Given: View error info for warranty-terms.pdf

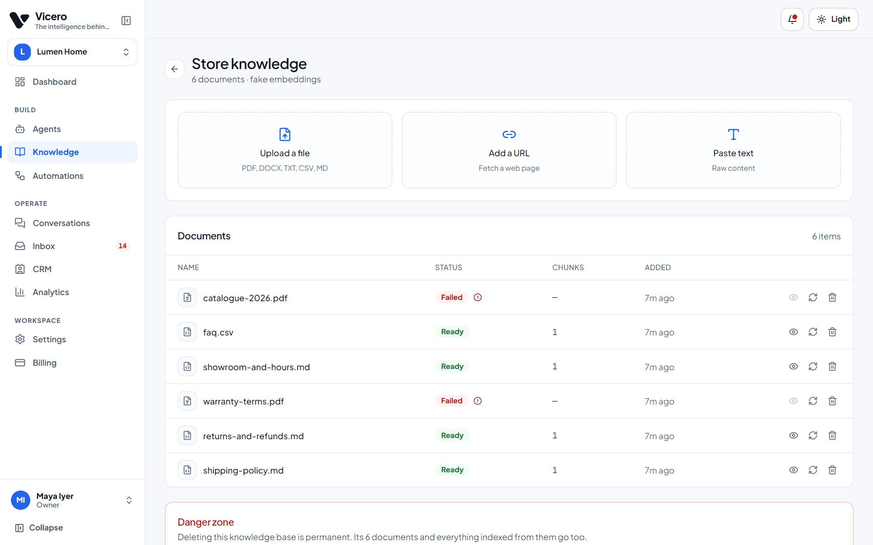Looking at the screenshot, I should [478, 401].
